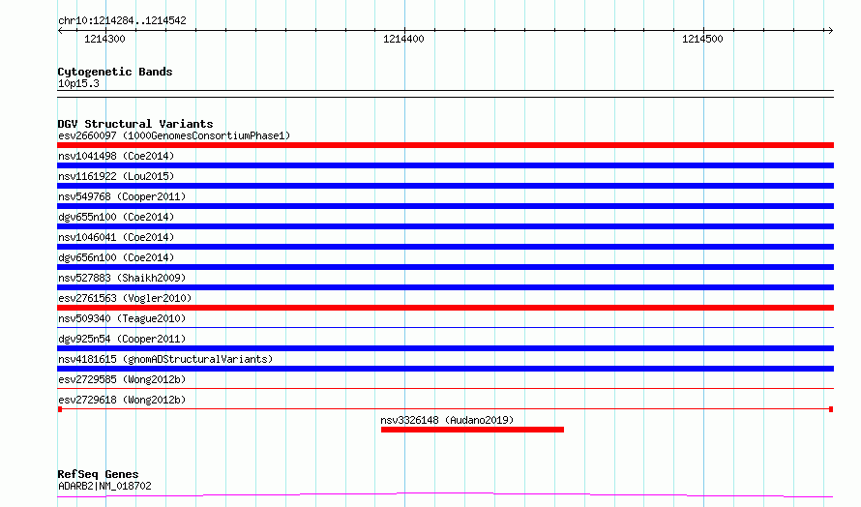Click the RefSeq Genes track title
861x507 pixels.
[x=98, y=474]
